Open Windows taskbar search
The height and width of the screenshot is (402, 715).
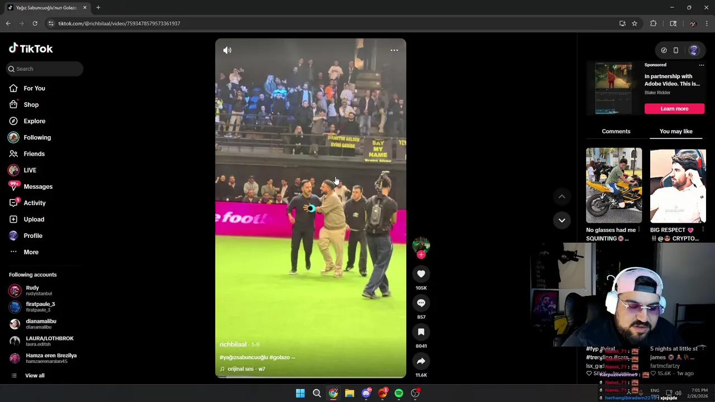coord(317,393)
